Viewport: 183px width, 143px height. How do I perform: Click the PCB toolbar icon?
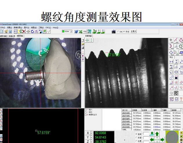pyautogui.click(x=85, y=31)
